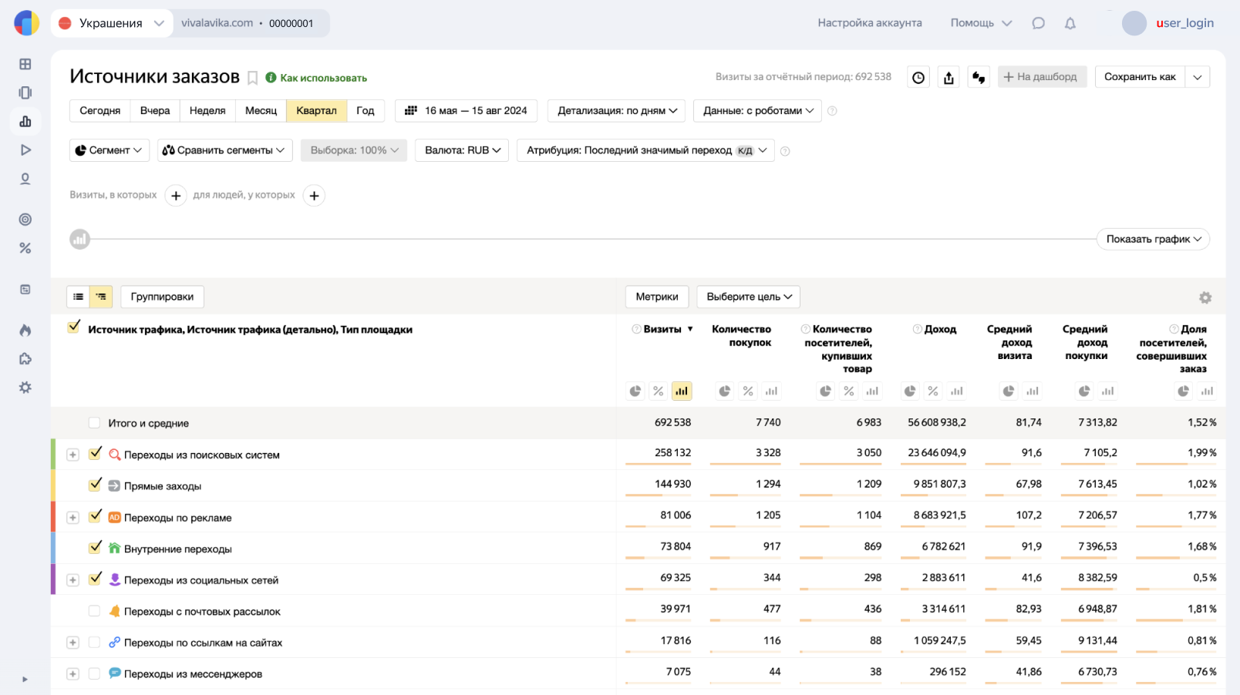Select pie chart view for Доход column
Viewport: 1240px width, 695px height.
(910, 391)
